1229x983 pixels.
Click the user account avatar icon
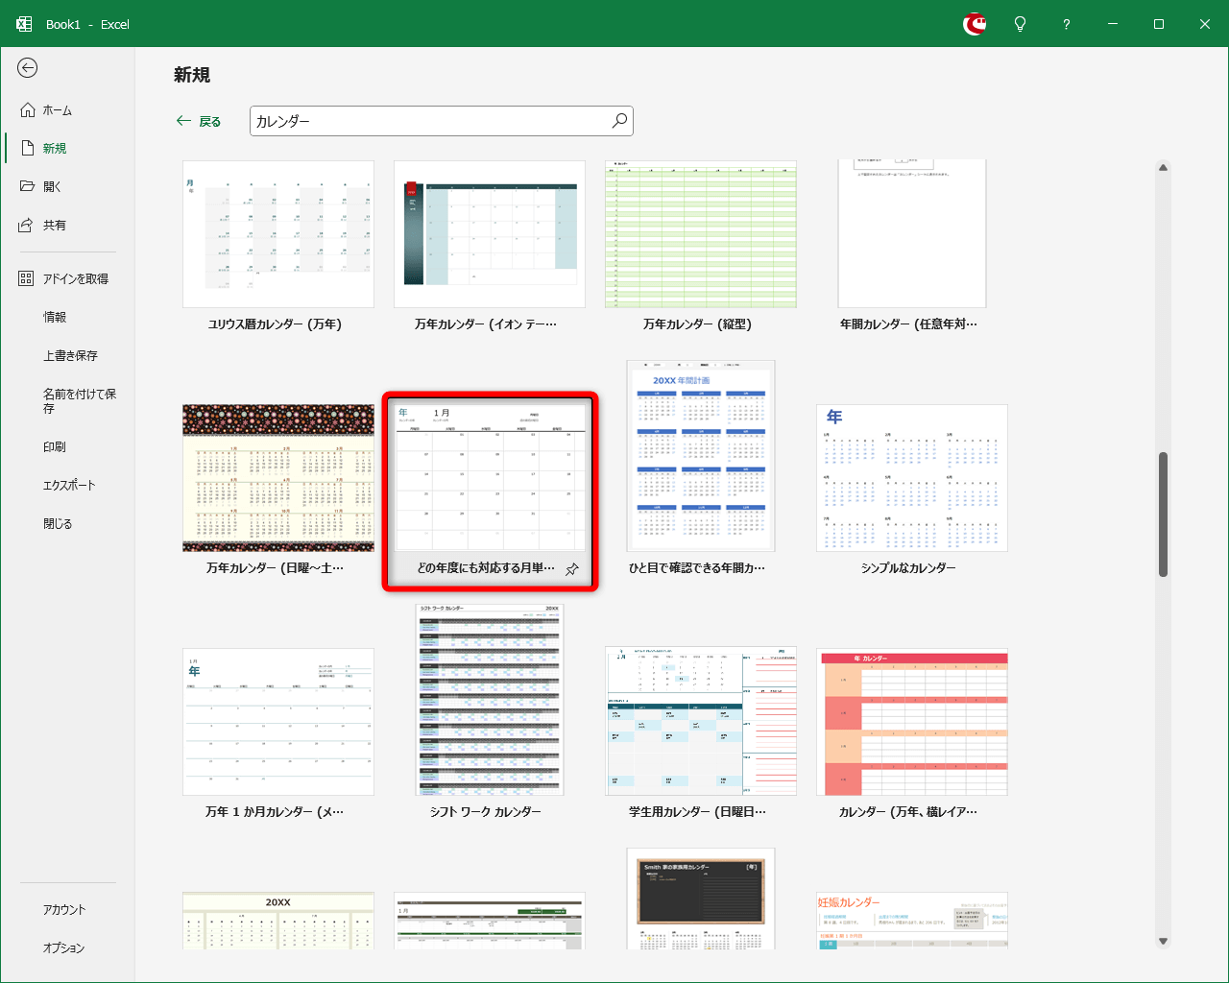[975, 24]
